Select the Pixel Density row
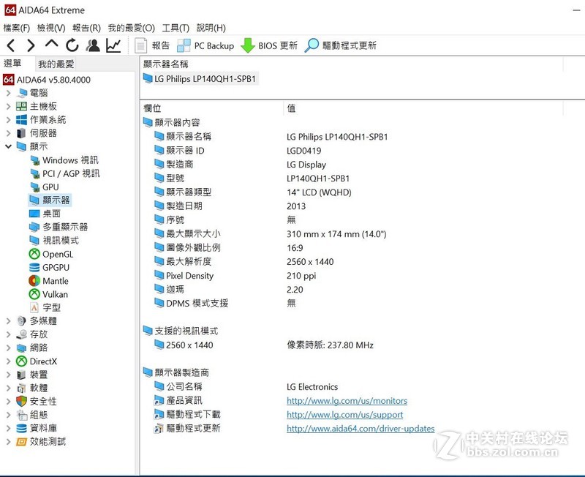This screenshot has width=585, height=477. click(189, 276)
